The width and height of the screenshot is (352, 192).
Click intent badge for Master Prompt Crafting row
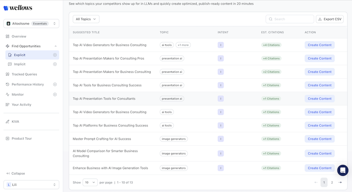tap(221, 139)
